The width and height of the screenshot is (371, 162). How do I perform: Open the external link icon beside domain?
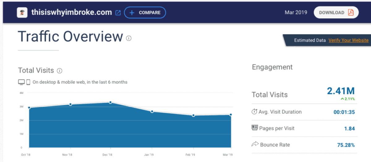coord(118,13)
